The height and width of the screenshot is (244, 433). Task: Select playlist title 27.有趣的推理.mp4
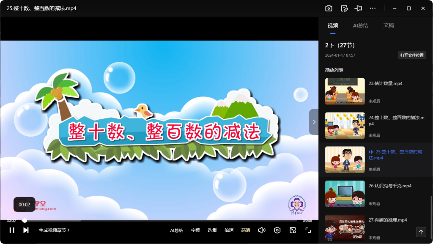tap(387, 220)
